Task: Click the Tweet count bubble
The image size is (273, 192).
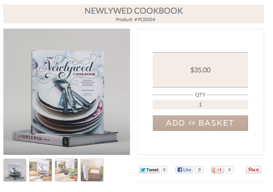Action: [x=164, y=170]
